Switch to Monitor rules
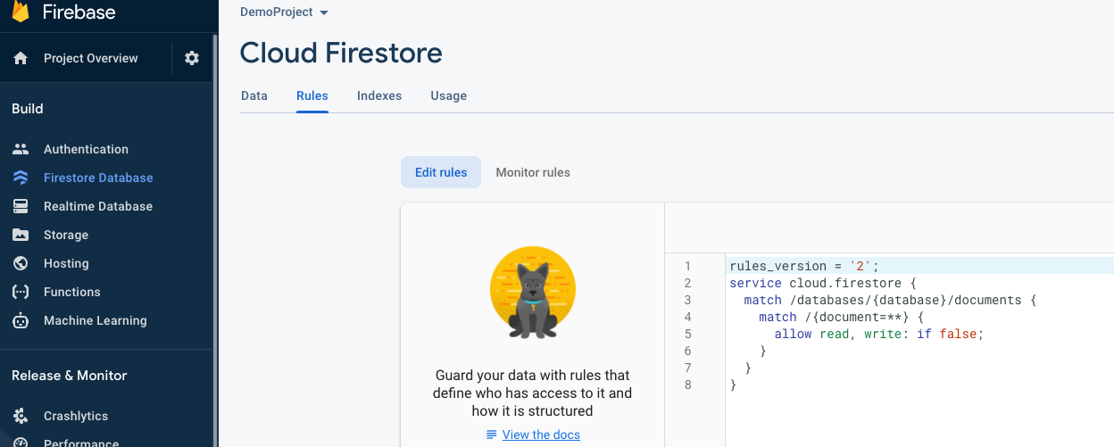The height and width of the screenshot is (447, 1114). click(533, 172)
